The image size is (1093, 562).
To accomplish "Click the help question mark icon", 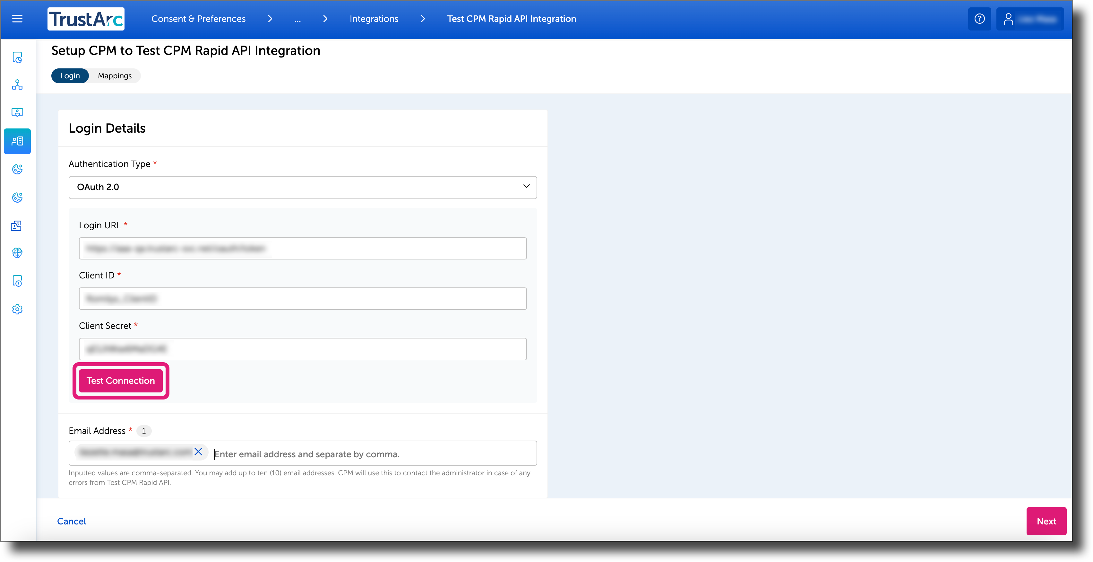I will coord(979,19).
